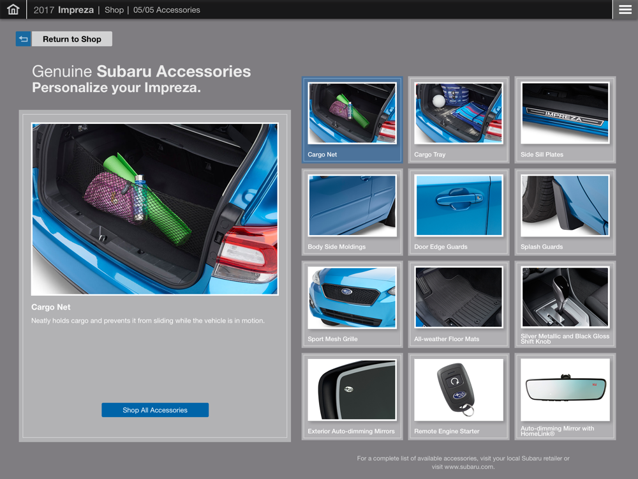Click 05/05 Accessories breadcrumb text
The image size is (638, 479).
[x=167, y=10]
